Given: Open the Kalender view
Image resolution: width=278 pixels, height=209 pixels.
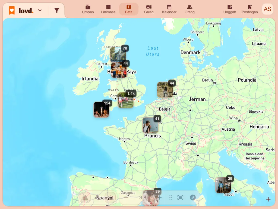Looking at the screenshot, I should coord(169,9).
